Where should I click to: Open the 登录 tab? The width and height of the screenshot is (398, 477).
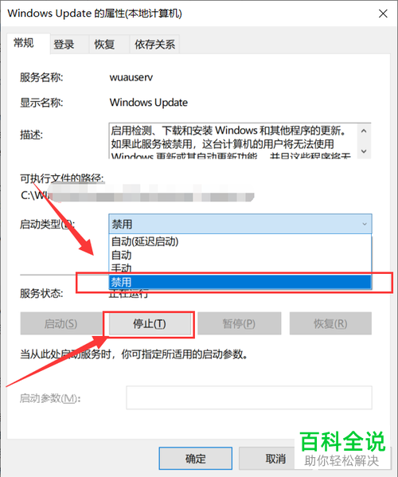64,45
